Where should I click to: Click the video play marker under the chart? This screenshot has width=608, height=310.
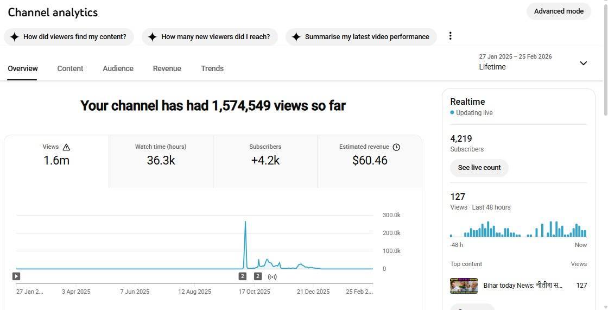16,276
